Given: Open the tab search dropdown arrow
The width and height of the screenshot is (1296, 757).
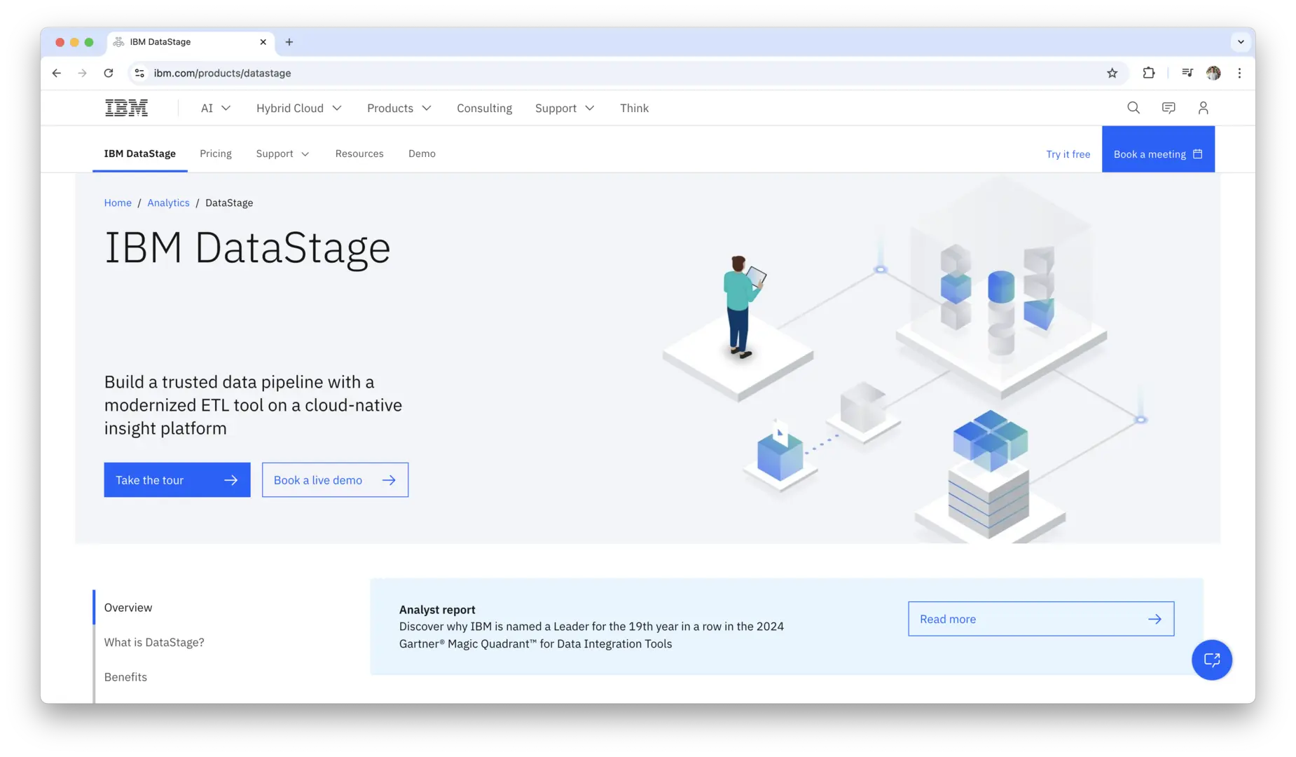Looking at the screenshot, I should click(x=1241, y=42).
